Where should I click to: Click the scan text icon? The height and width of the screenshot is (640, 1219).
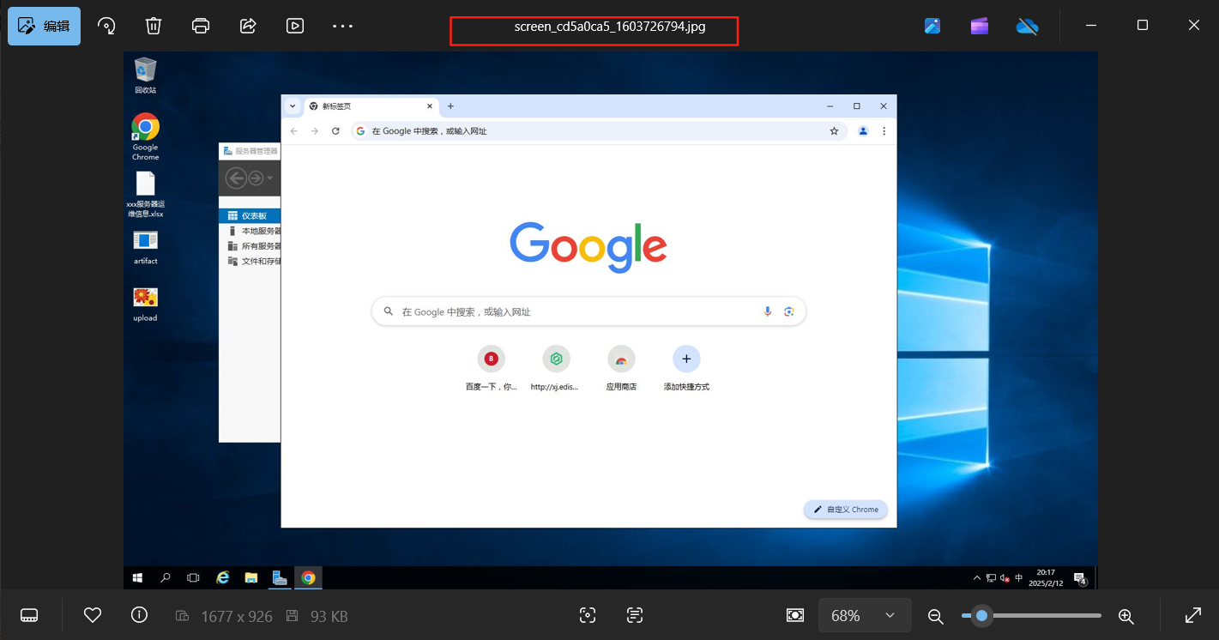tap(634, 615)
